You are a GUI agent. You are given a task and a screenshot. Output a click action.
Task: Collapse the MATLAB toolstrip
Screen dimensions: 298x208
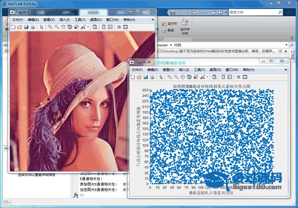[x=292, y=38]
